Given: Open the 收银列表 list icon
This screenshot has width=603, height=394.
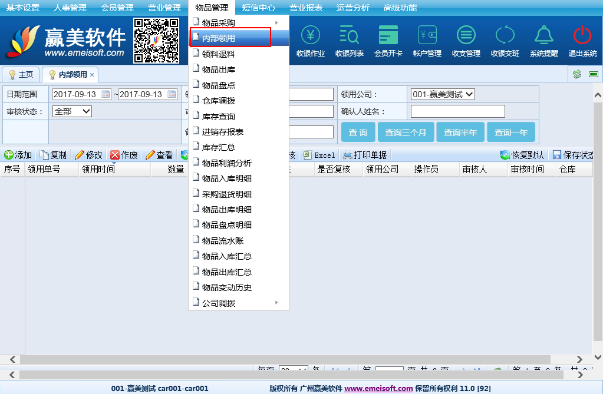Looking at the screenshot, I should [x=349, y=36].
